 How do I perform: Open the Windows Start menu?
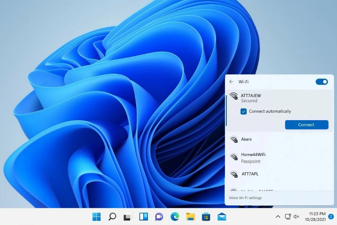coord(96,217)
